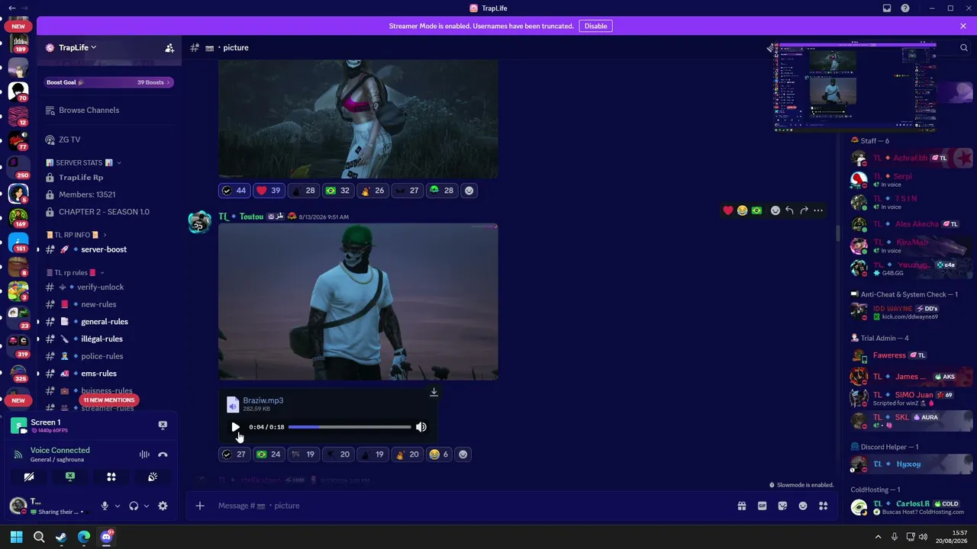The image size is (977, 549).
Task: Add a reaction below the Braziw.mp3 message
Action: (463, 454)
